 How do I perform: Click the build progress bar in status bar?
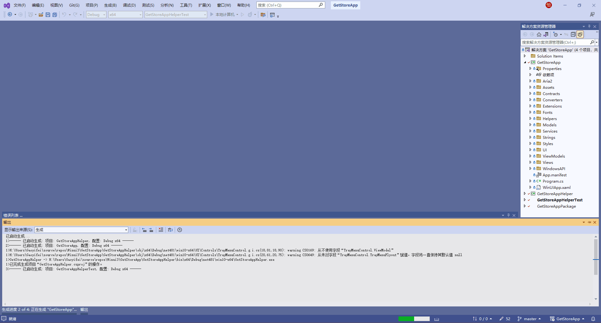tap(414, 319)
